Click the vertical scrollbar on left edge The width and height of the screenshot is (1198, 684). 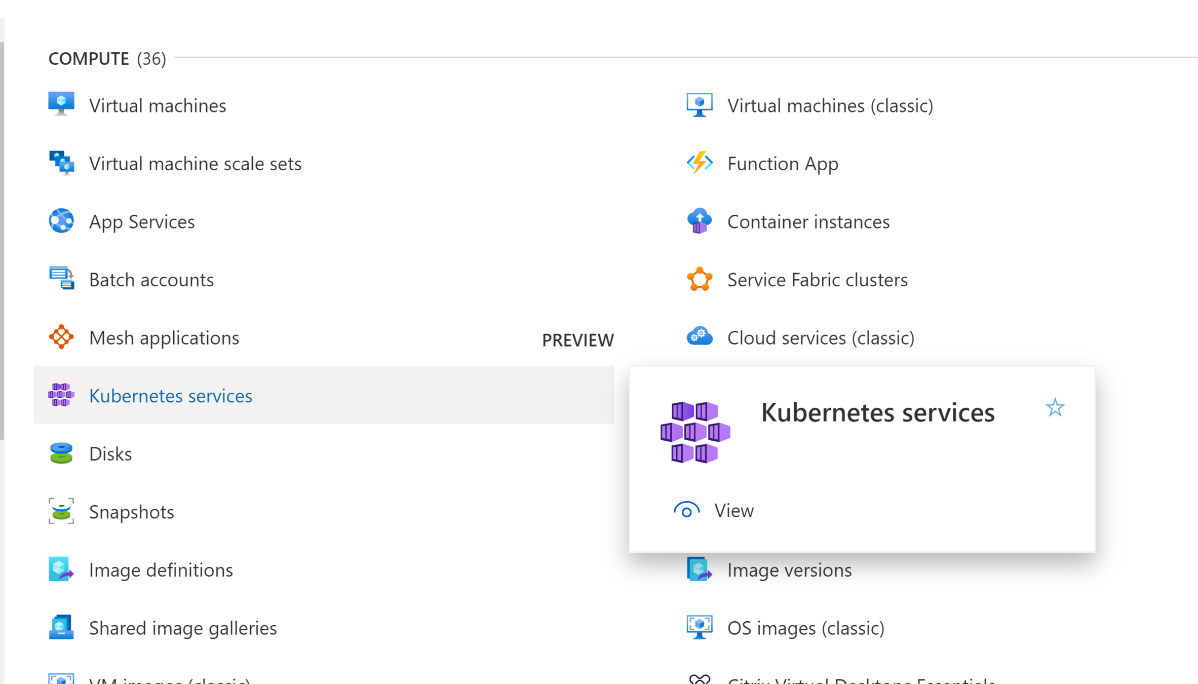tap(2, 241)
